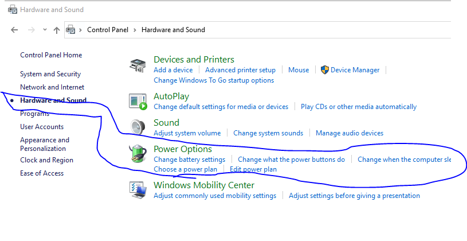Viewport: 467px width, 241px height.
Task: Click Adjust settings before giving a presentation
Action: [354, 196]
